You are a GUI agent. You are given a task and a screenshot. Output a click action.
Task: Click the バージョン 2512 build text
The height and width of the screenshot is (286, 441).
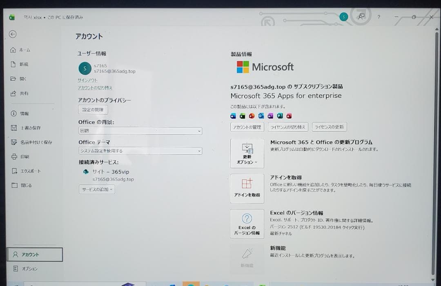click(317, 227)
